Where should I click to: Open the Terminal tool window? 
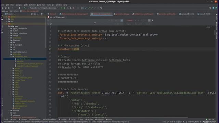62,119
